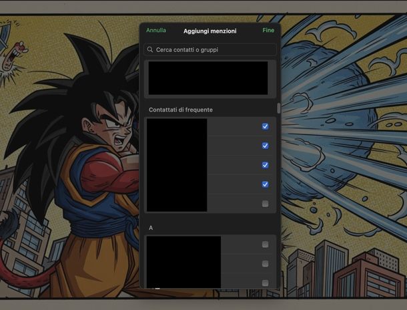Check the first checkbox under section A
The width and height of the screenshot is (407, 310).
265,245
